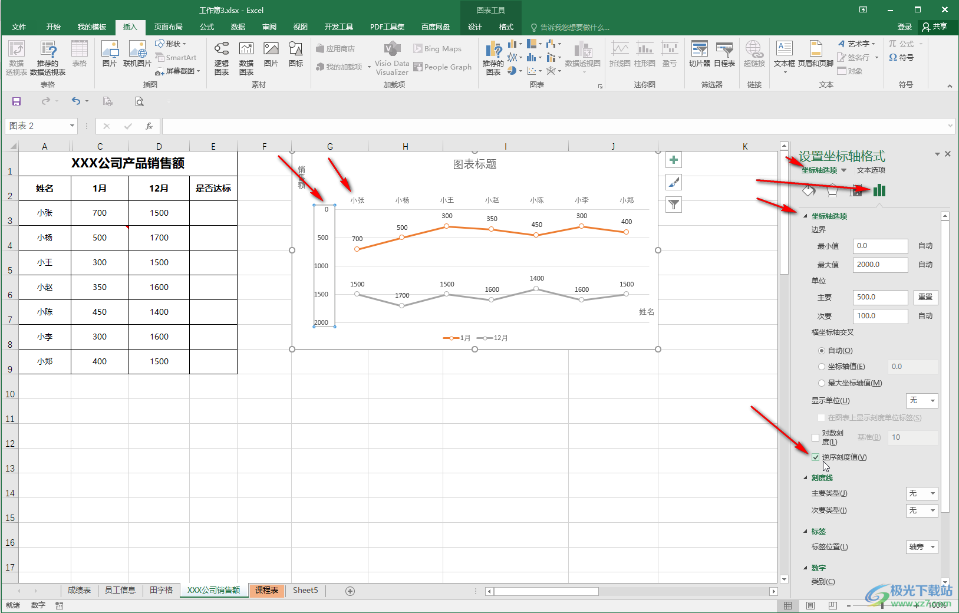This screenshot has height=613, width=959.
Task: Collapse the Labels (标签) section
Action: [806, 532]
